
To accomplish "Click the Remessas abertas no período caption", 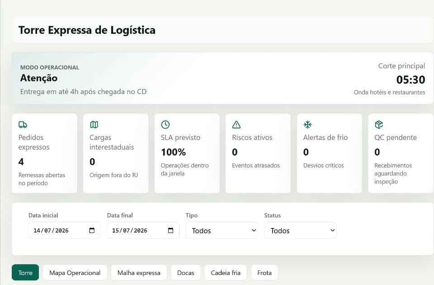I will (x=42, y=179).
